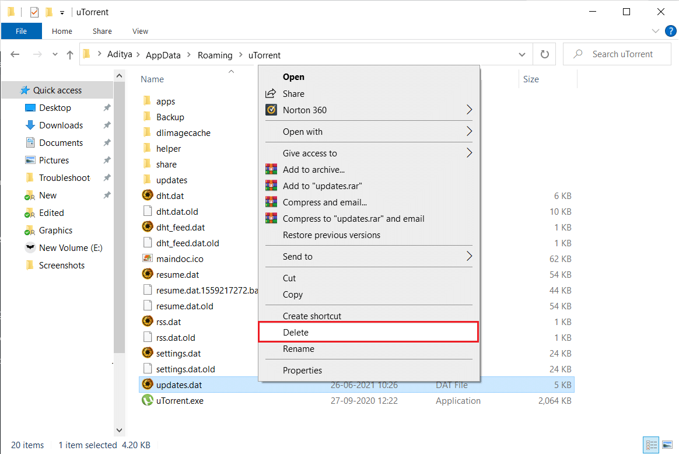
Task: Click the search magnifier in Search uTorrent box
Action: point(577,54)
